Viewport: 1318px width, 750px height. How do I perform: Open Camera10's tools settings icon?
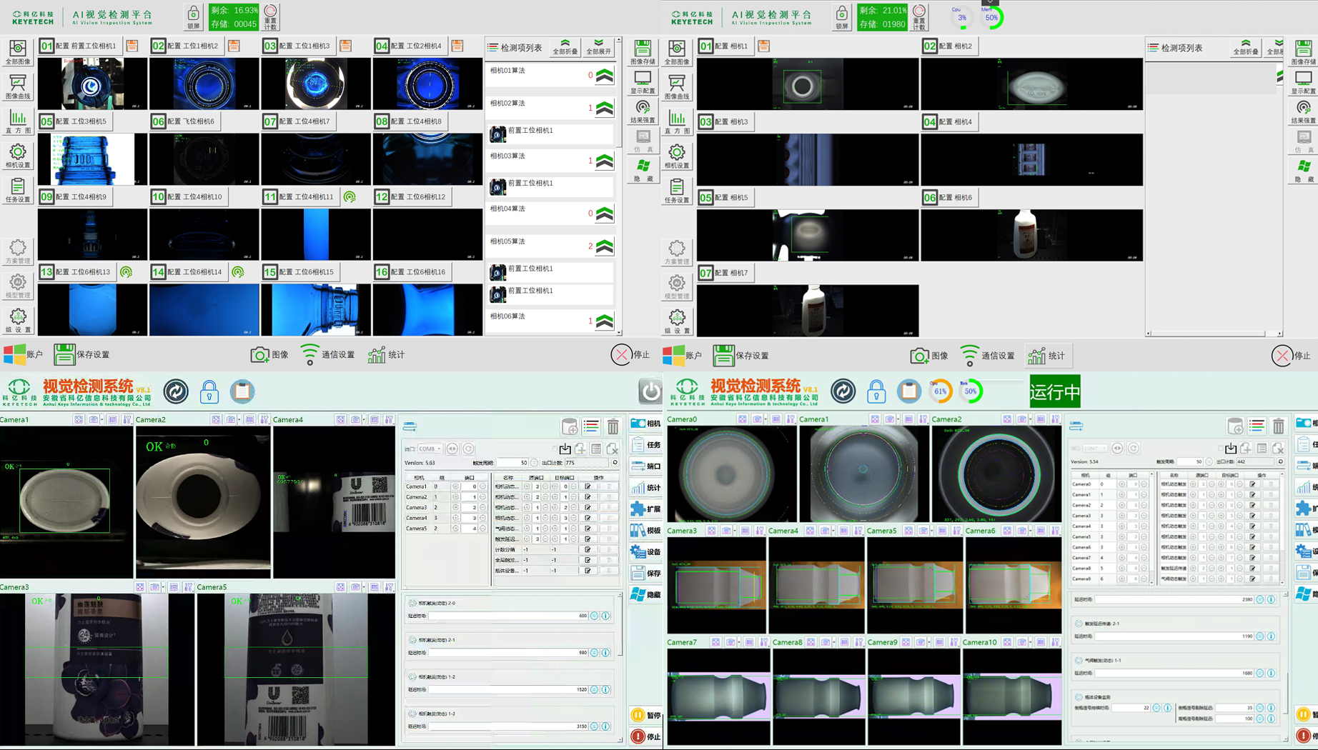pos(1055,642)
